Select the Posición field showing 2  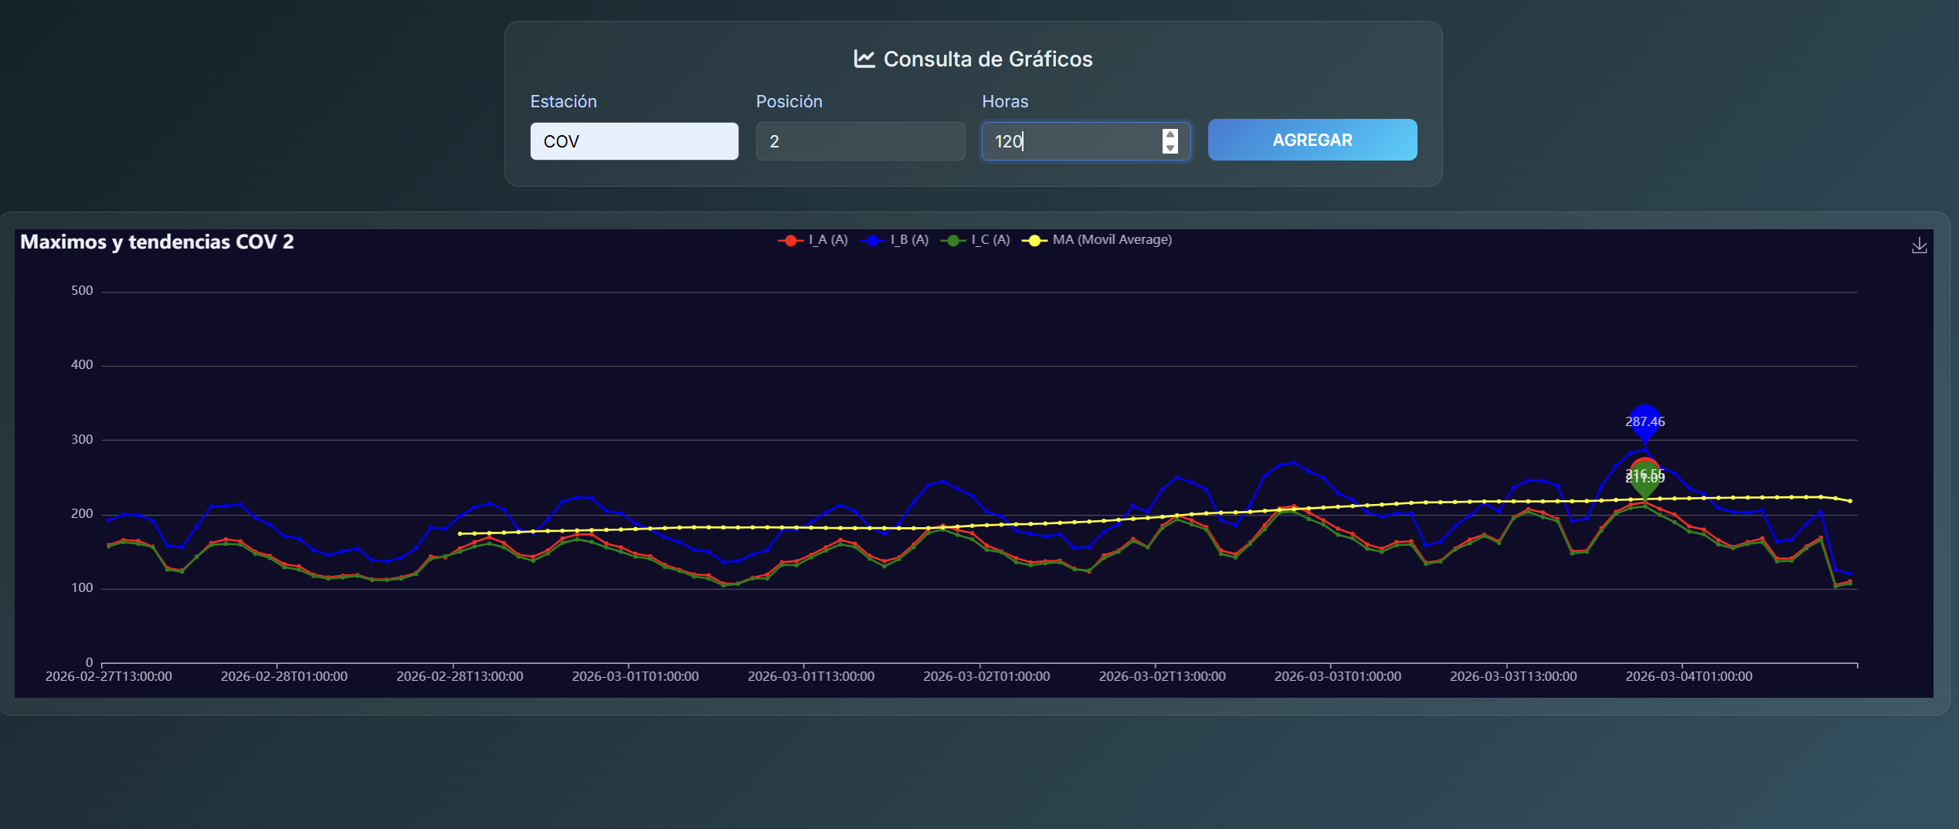(860, 141)
